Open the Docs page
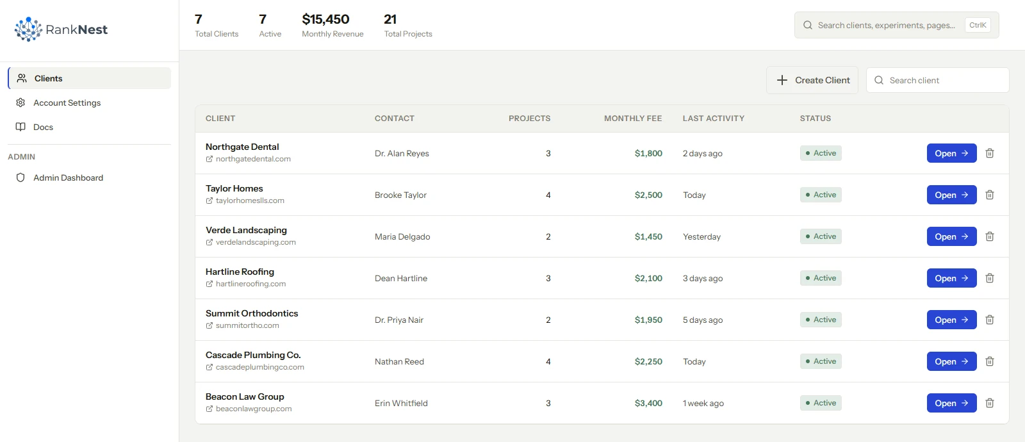Image resolution: width=1025 pixels, height=442 pixels. (90, 127)
